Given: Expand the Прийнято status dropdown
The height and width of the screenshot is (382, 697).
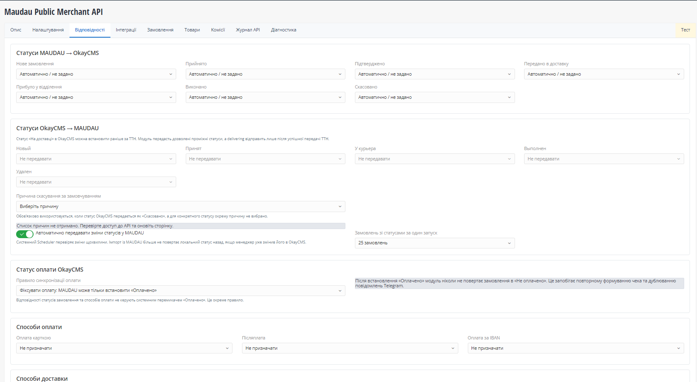Looking at the screenshot, I should (x=266, y=74).
